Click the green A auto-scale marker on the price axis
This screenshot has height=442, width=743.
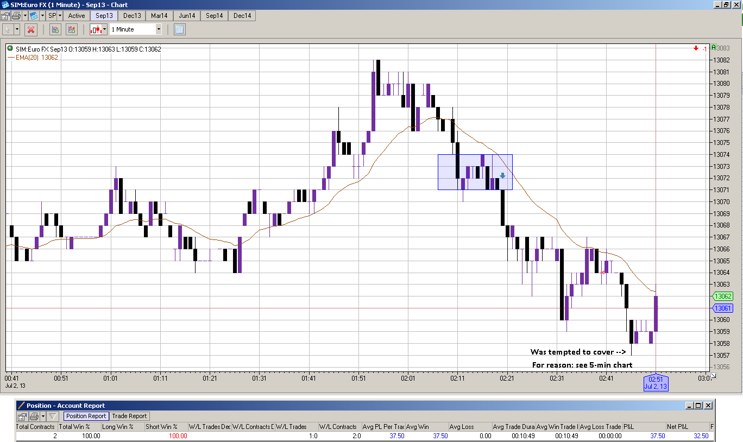click(x=714, y=48)
